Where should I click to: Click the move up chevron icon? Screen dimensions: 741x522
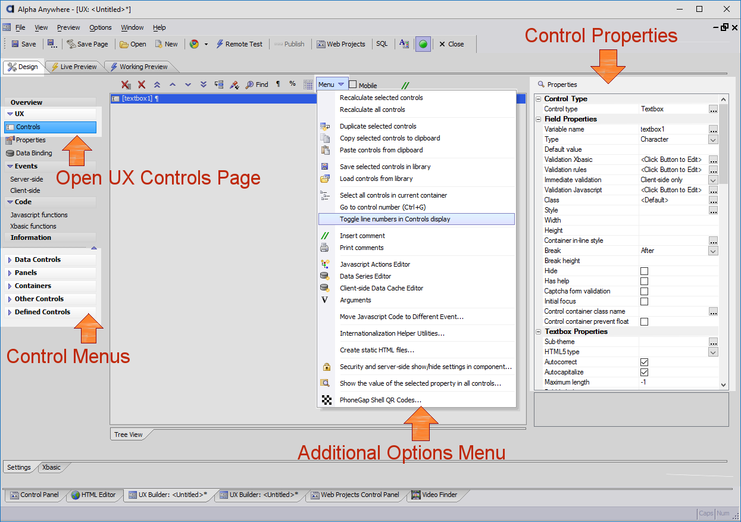coord(173,85)
